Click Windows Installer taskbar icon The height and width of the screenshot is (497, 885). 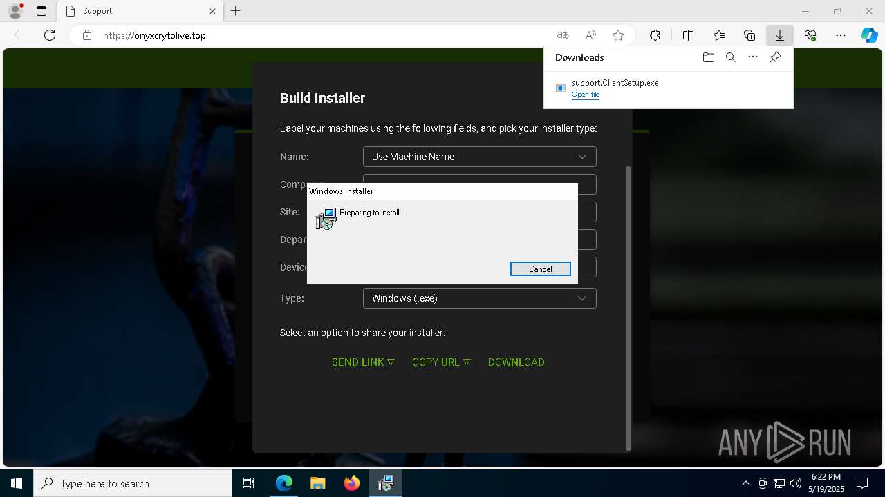pyautogui.click(x=385, y=483)
